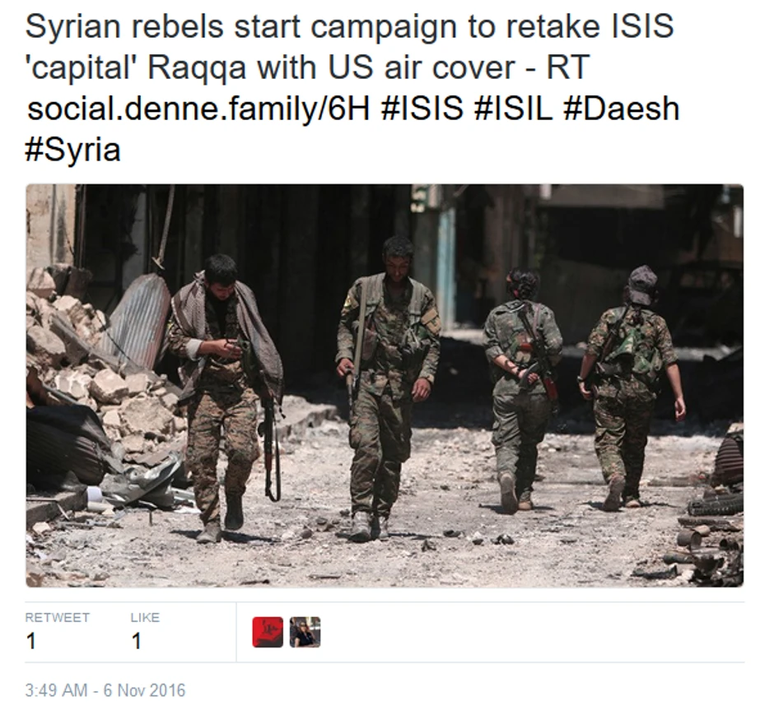
Task: View the LIKE label's liker list
Action: (x=145, y=618)
